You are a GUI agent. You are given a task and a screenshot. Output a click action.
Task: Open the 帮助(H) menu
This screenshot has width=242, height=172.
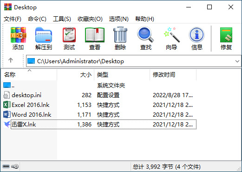[144, 19]
